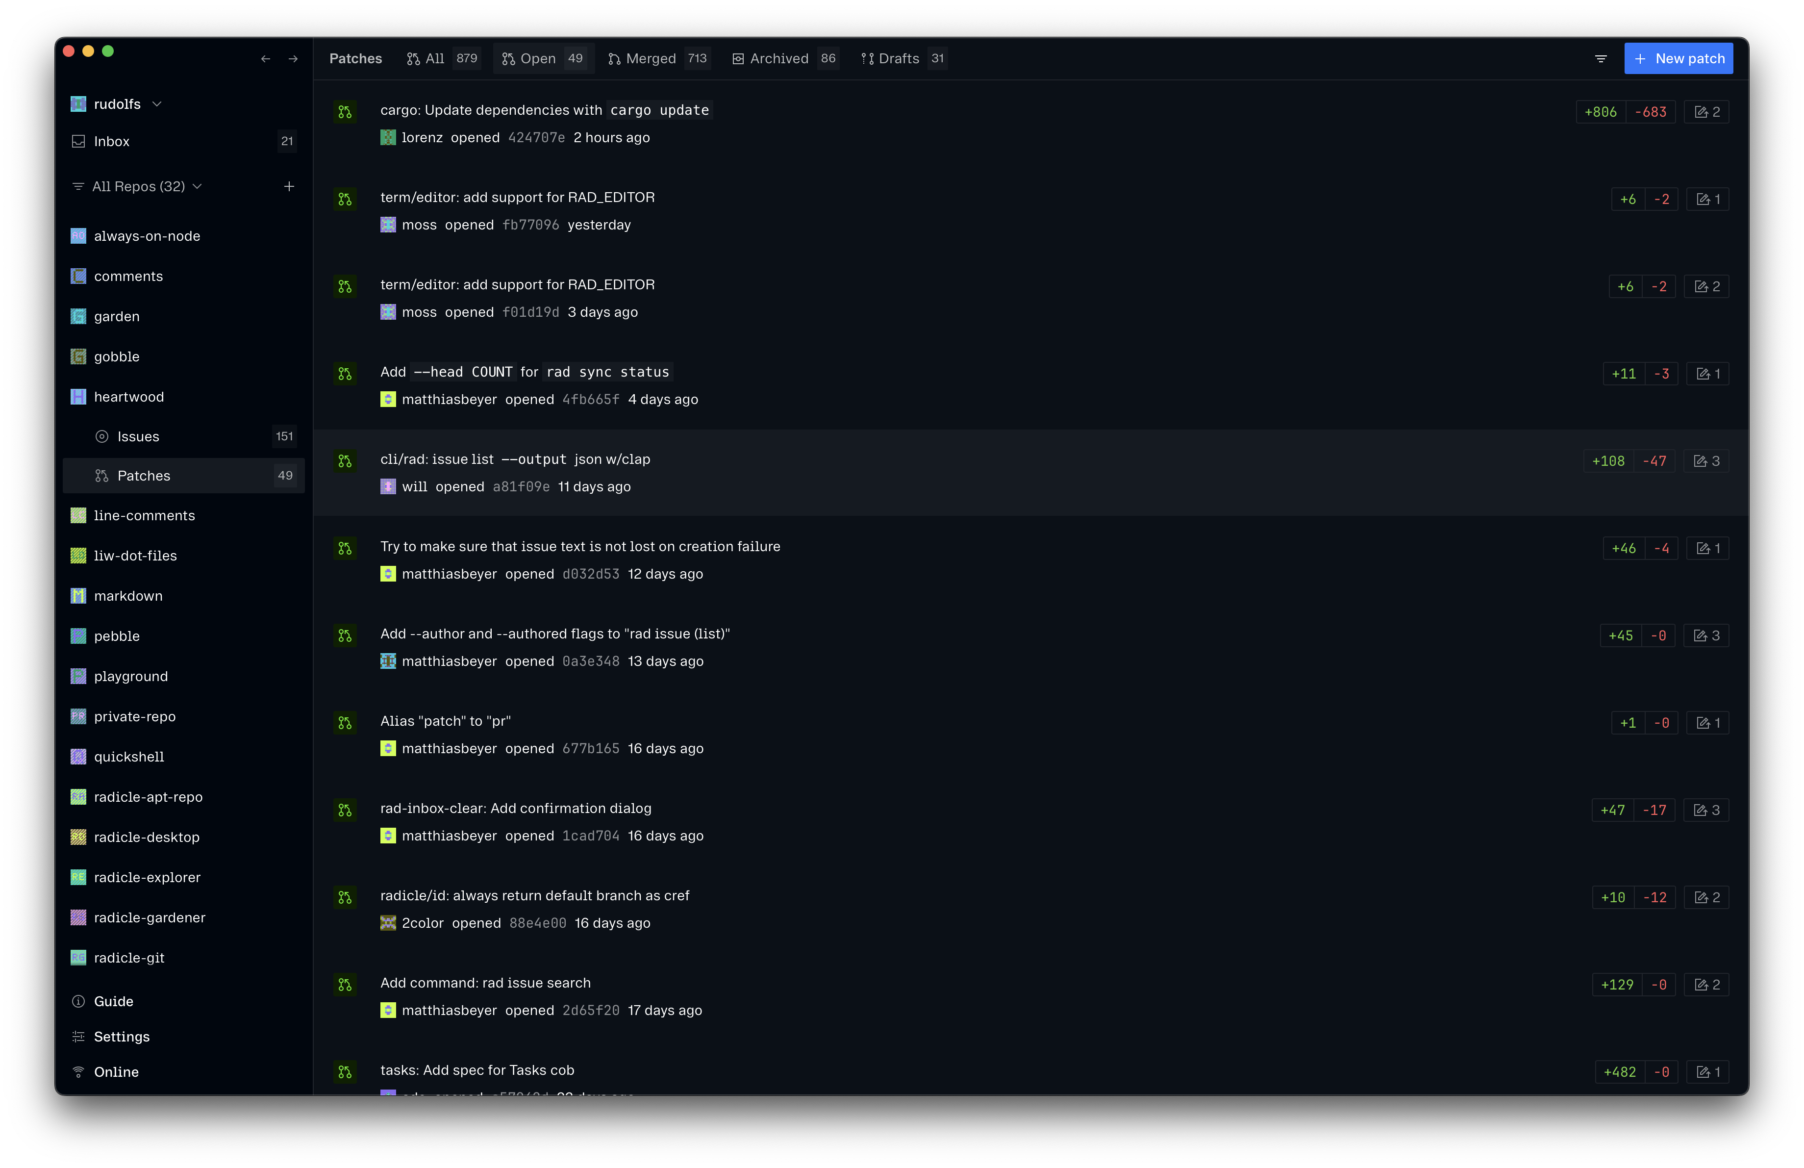Open the Guide from the sidebar
Viewport: 1804px width, 1168px height.
[x=113, y=1001]
